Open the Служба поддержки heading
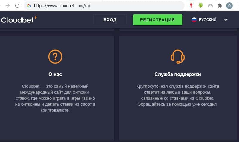Viewport: 239px width, 142px height. click(x=177, y=74)
